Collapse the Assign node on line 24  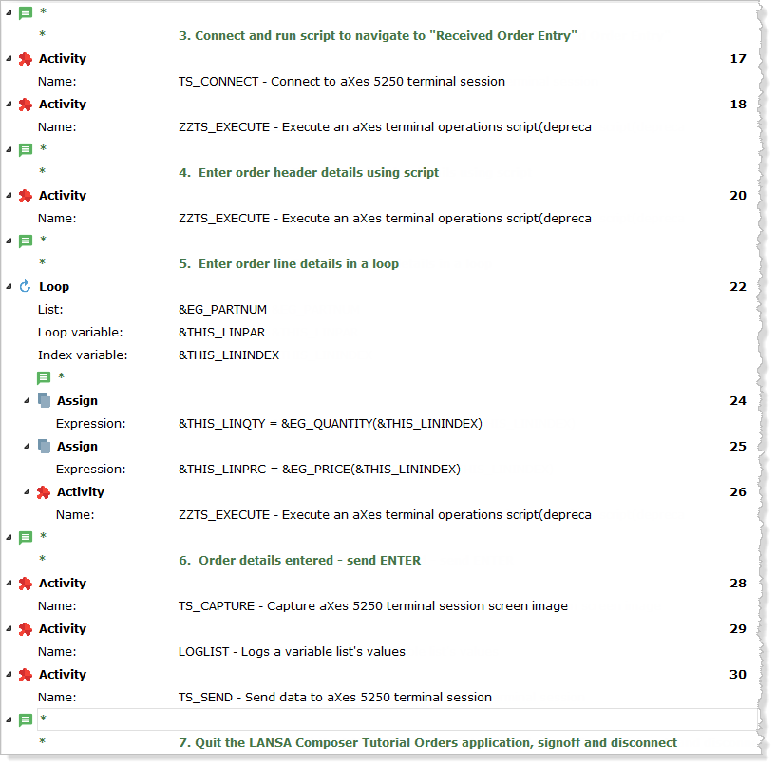pos(27,400)
